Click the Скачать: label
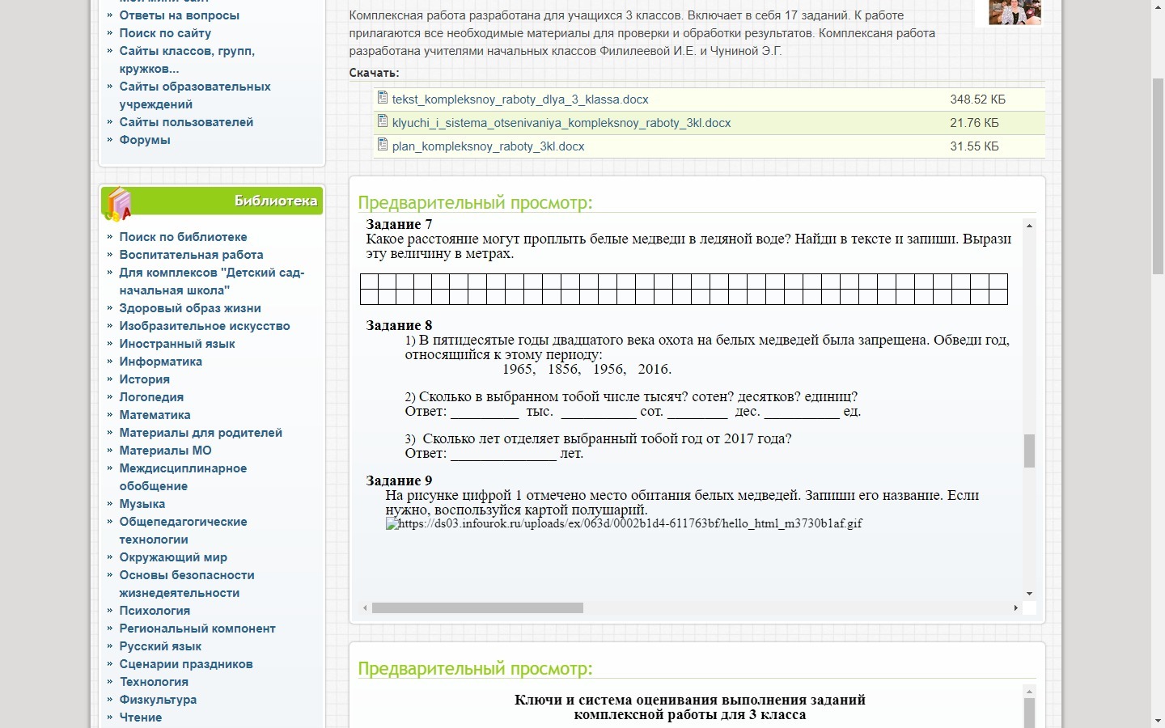The height and width of the screenshot is (728, 1165). (x=375, y=73)
